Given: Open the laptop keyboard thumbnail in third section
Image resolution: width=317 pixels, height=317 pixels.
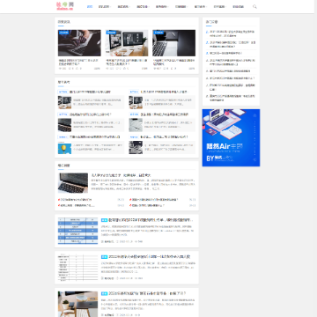Looking at the screenshot, I should (x=73, y=183).
